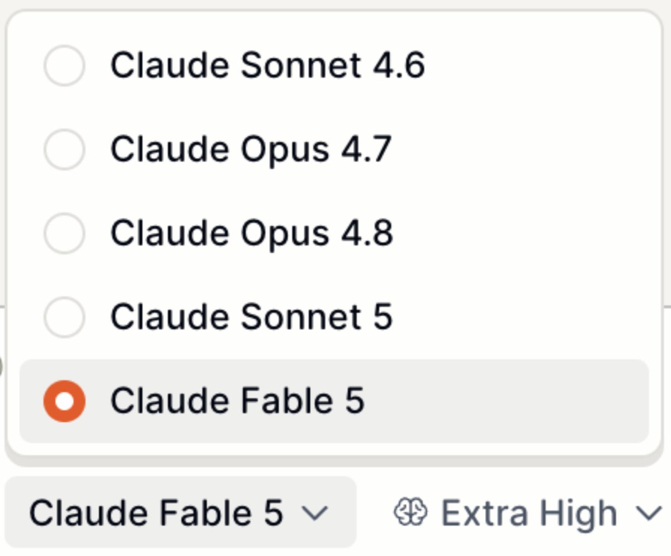Click the Claude Fable 5 text on the bottom button

156,513
